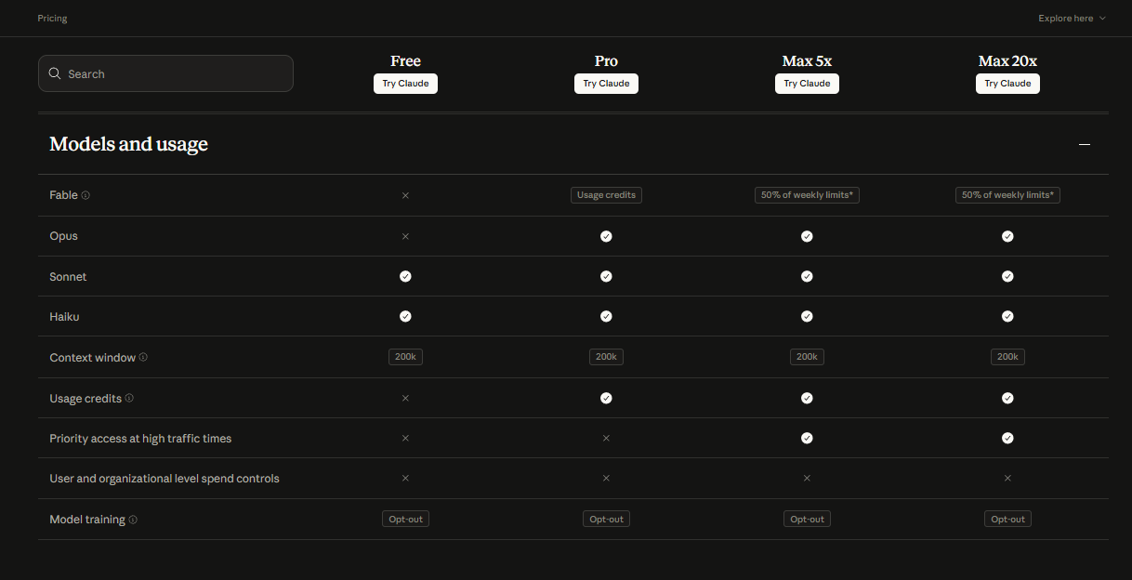The width and height of the screenshot is (1132, 580).
Task: Click the info icon next to Usage credits
Action: 129,398
